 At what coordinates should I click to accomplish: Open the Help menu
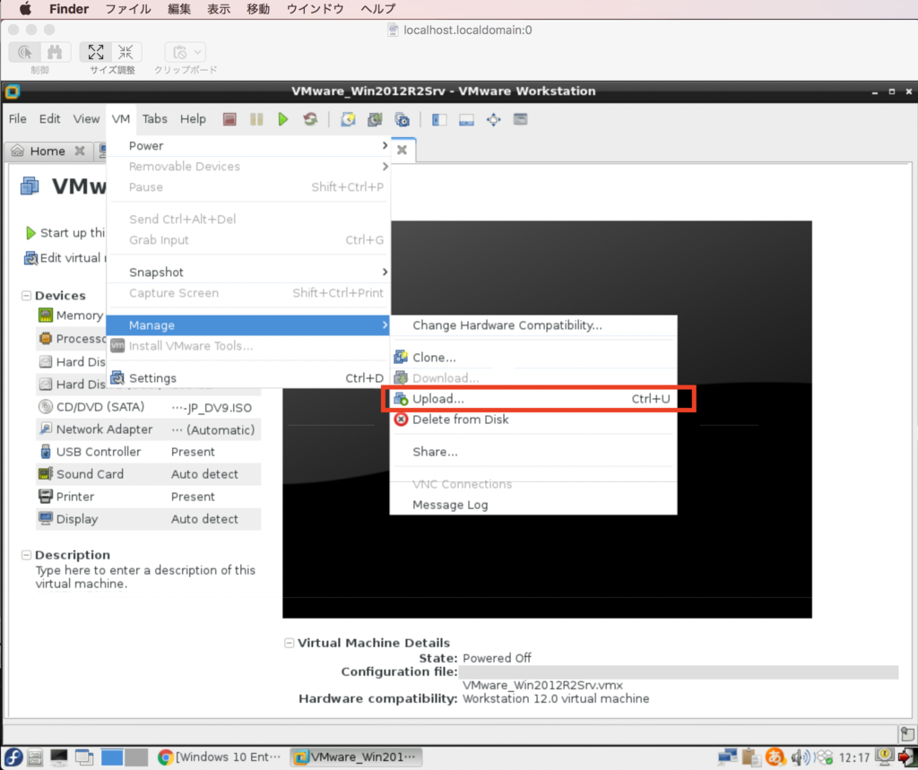pyautogui.click(x=193, y=119)
